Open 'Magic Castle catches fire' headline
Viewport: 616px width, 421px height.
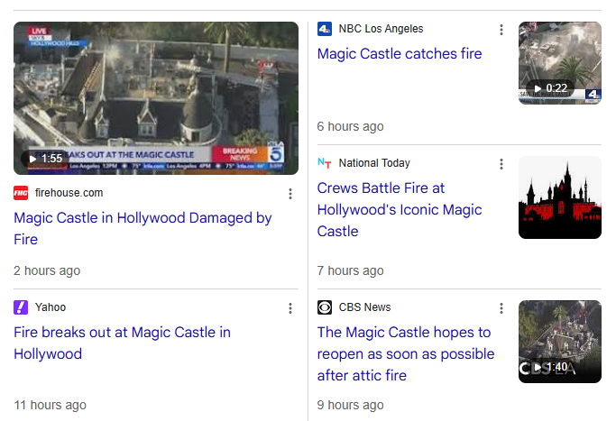(x=400, y=54)
